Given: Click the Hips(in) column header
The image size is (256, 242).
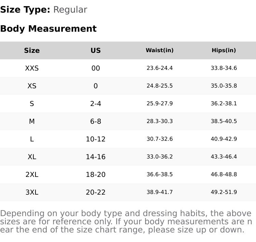Looking at the screenshot, I should [224, 50].
